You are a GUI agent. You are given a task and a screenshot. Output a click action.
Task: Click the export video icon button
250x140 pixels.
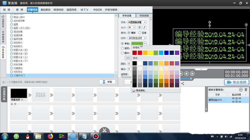point(236,82)
